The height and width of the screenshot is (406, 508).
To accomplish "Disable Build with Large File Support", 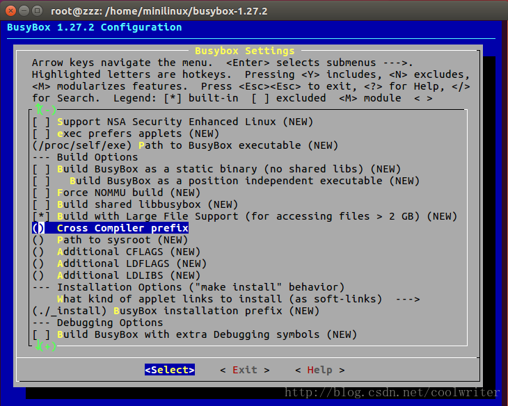I will [x=41, y=217].
